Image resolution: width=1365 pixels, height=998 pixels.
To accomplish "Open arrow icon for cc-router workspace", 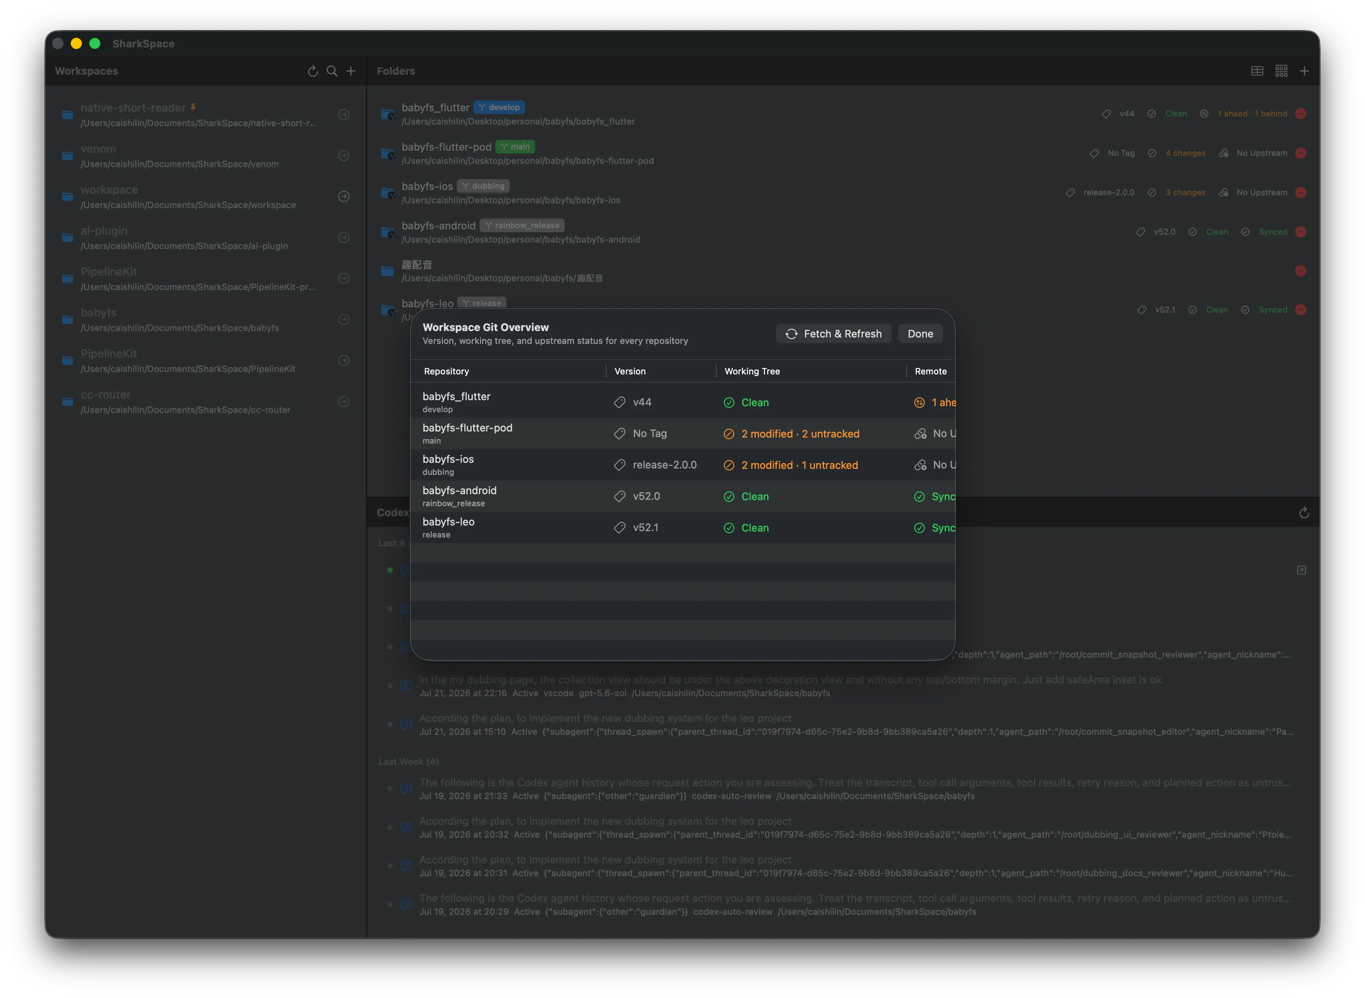I will pyautogui.click(x=344, y=402).
